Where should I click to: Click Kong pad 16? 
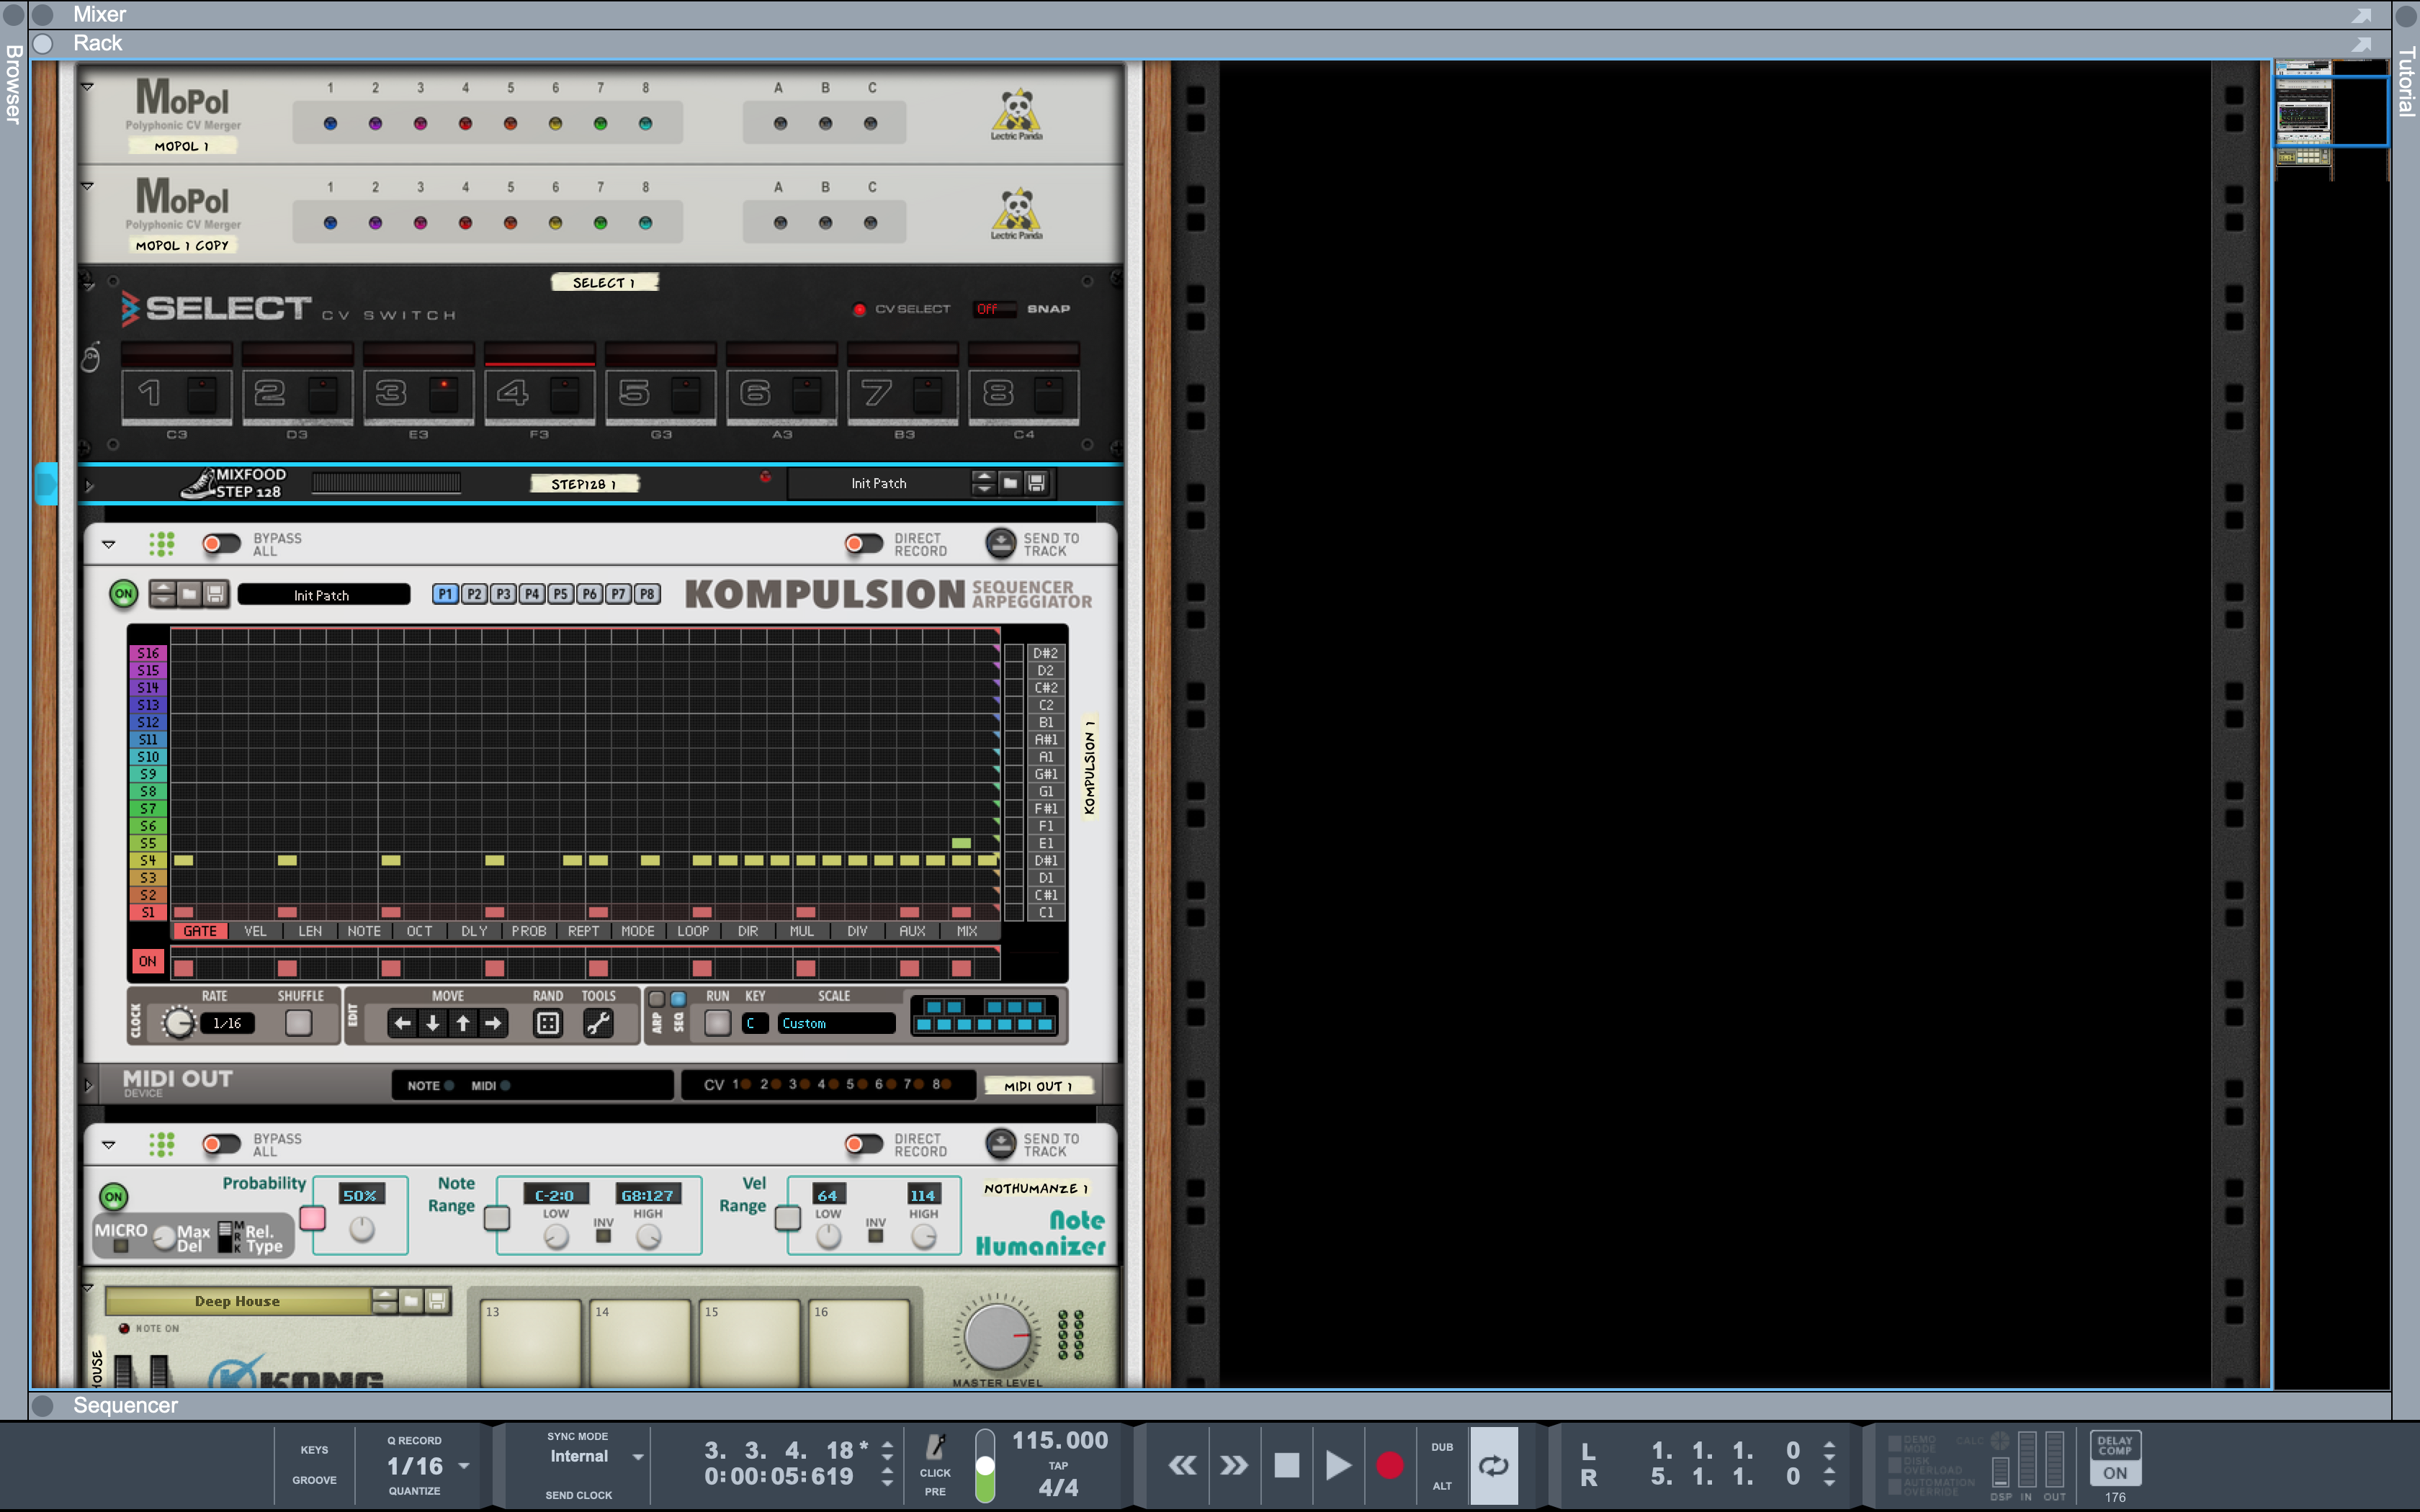859,1343
